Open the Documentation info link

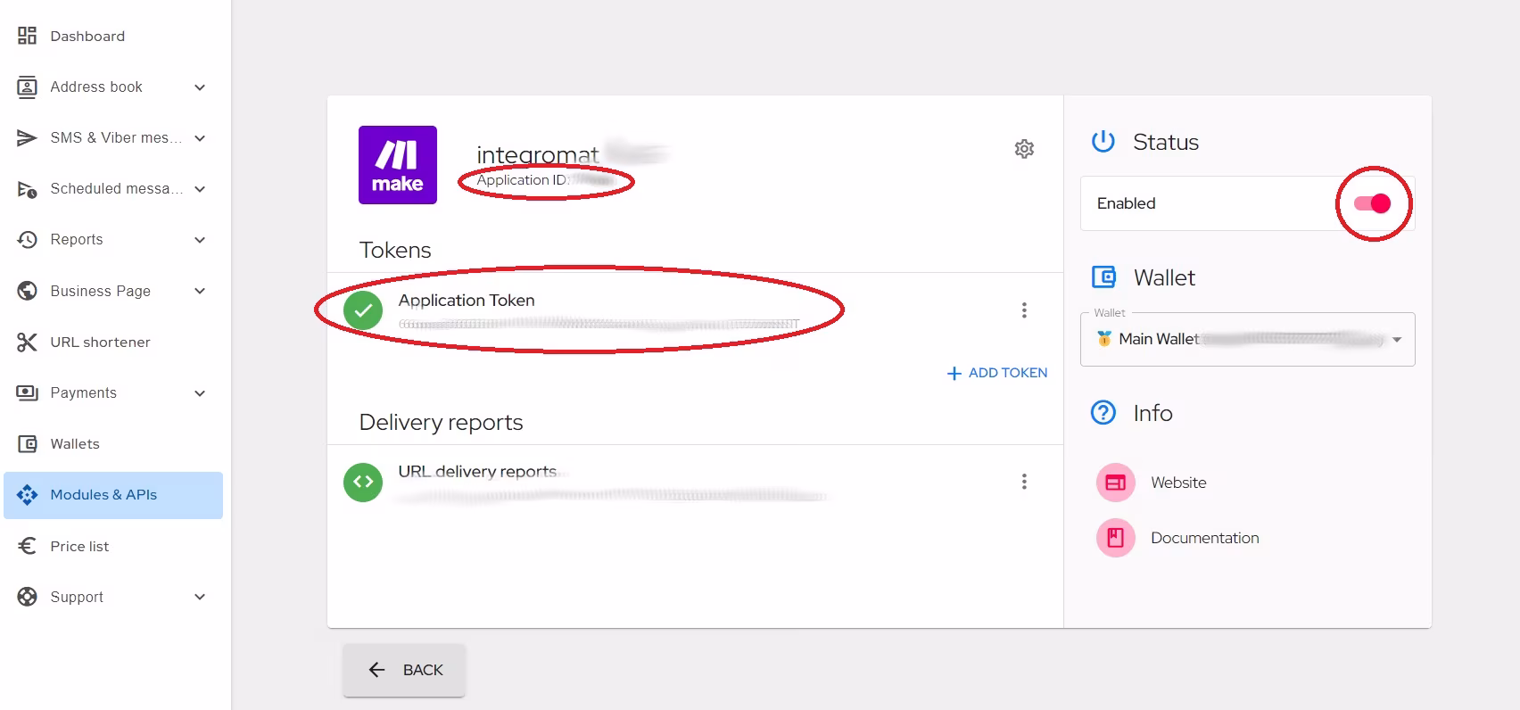point(1205,538)
